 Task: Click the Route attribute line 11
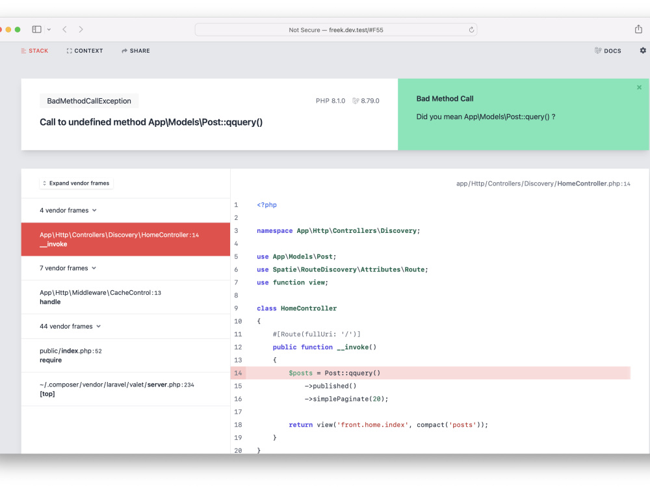[317, 334]
